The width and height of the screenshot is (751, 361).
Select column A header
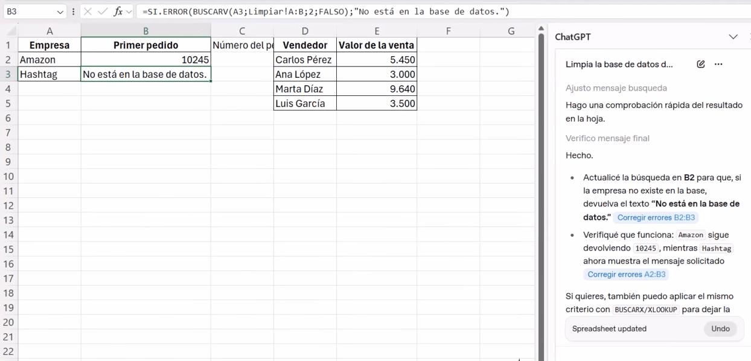[50, 31]
